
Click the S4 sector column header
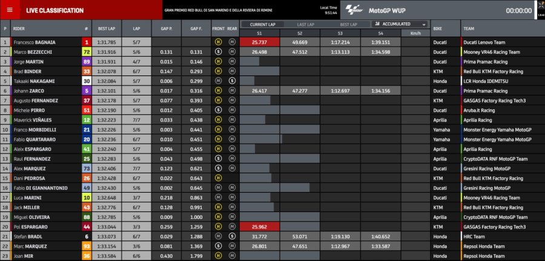[381, 33]
